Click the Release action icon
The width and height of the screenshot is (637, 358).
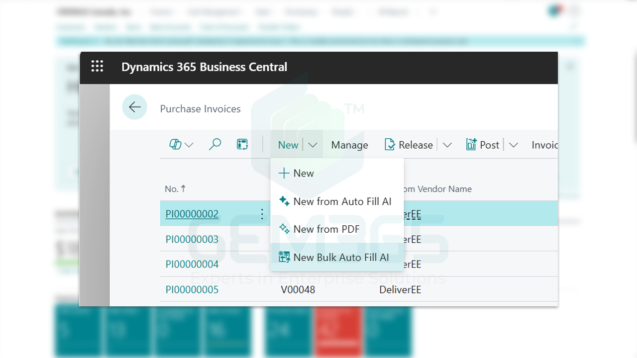(x=390, y=145)
